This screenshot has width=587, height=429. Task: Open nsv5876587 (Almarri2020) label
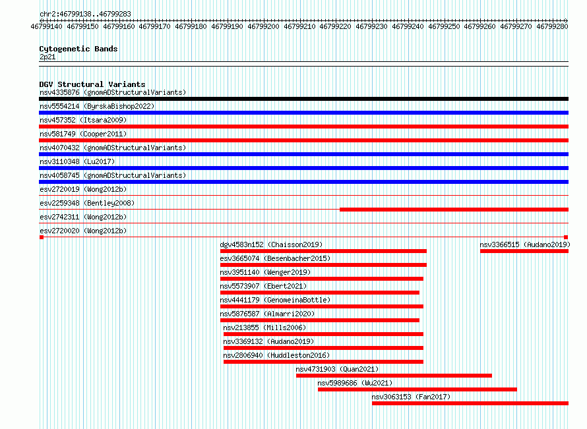[267, 314]
